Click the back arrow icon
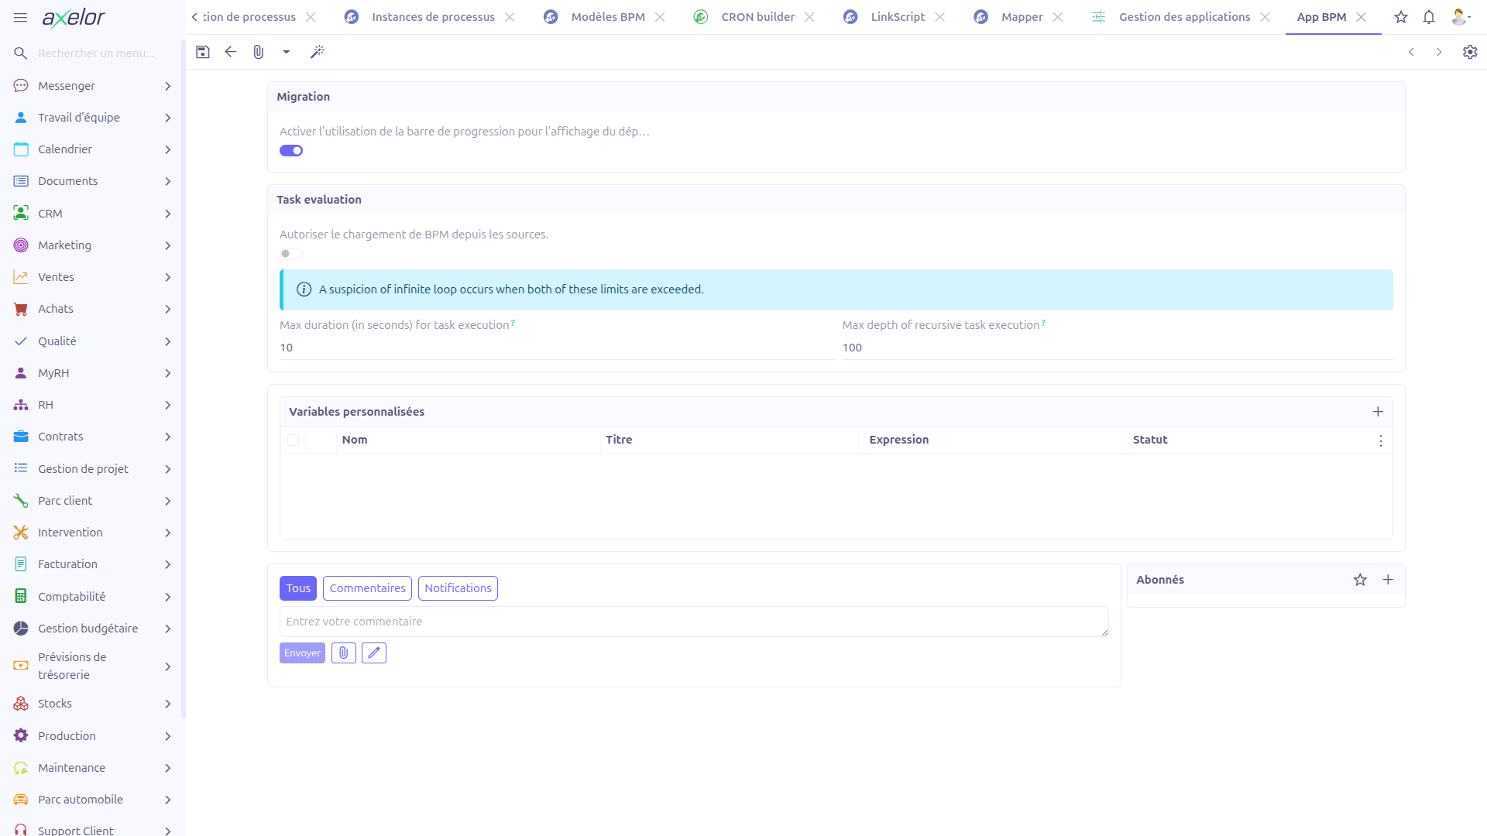Screen dimensions: 1487x836 coord(231,52)
